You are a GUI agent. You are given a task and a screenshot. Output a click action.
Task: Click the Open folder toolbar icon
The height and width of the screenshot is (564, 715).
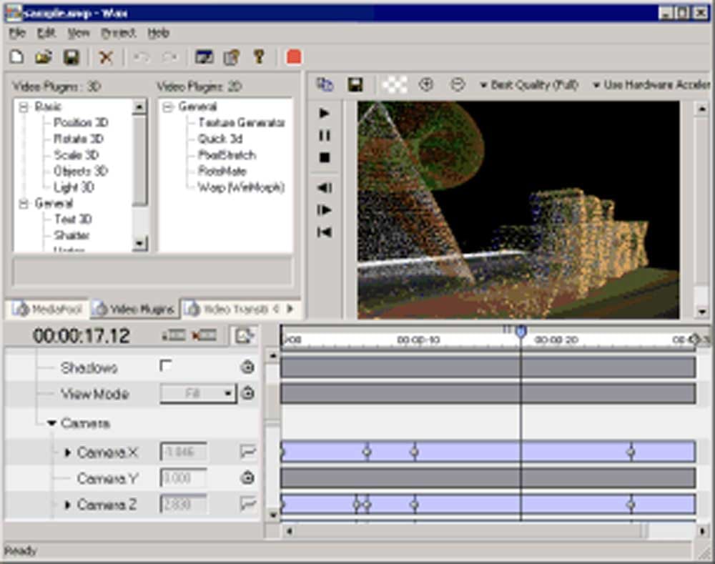(x=44, y=57)
